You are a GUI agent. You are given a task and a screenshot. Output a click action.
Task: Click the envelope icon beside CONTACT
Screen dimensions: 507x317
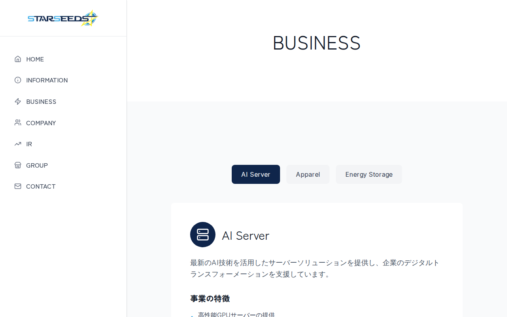click(x=18, y=186)
